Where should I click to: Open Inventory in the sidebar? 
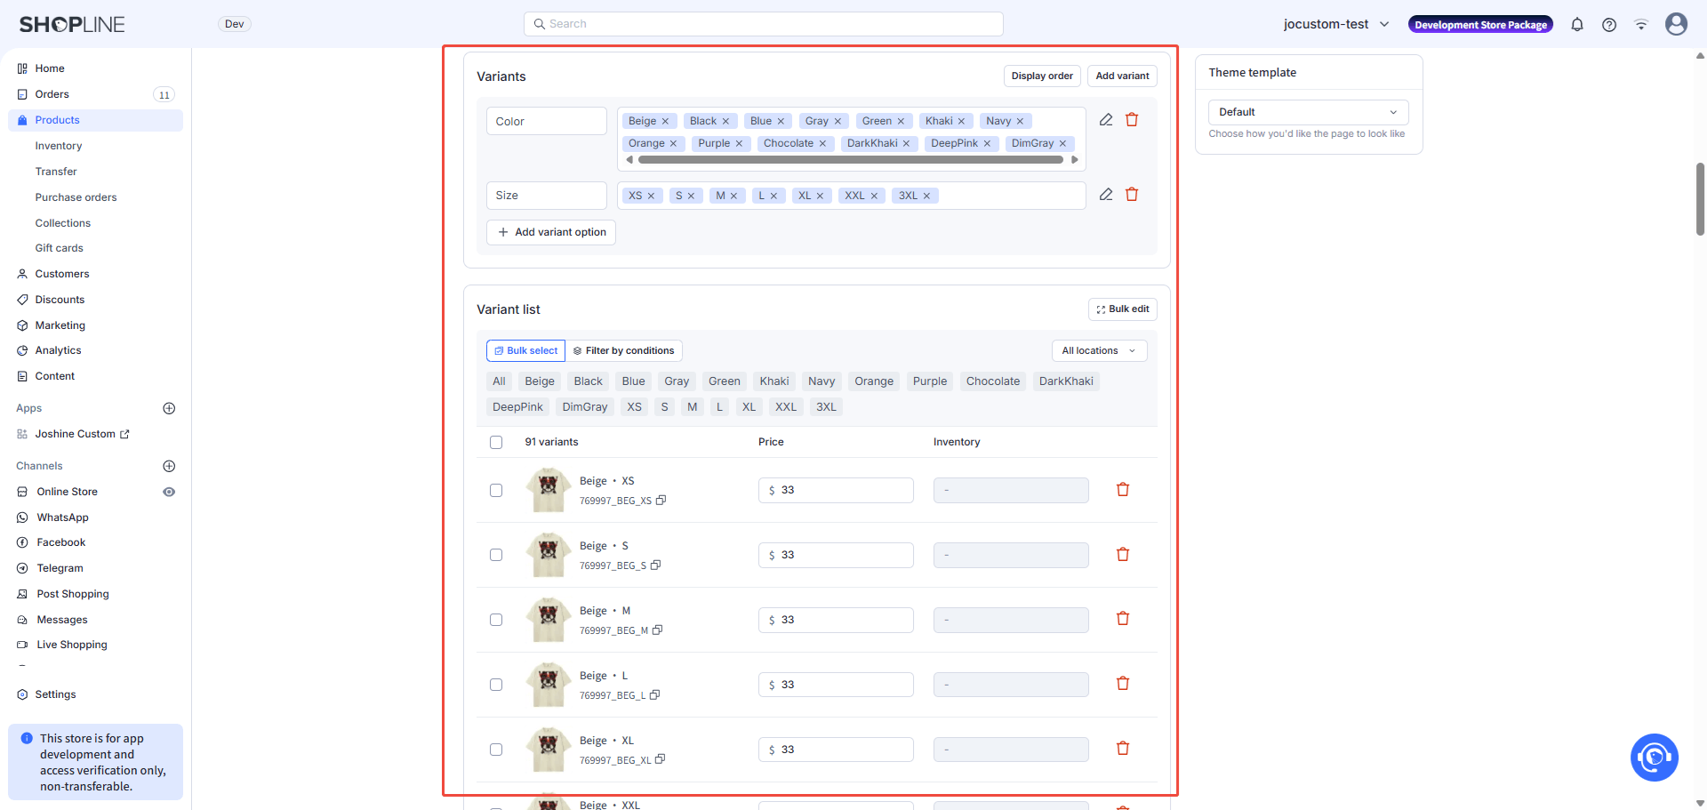[x=59, y=146]
